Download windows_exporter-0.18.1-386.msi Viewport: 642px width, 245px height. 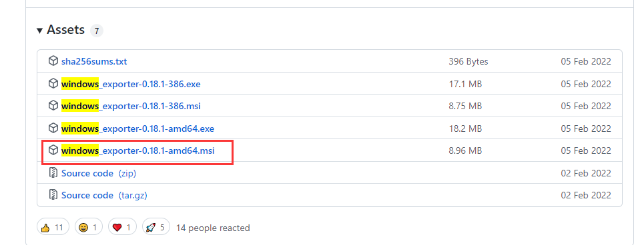pyautogui.click(x=131, y=106)
